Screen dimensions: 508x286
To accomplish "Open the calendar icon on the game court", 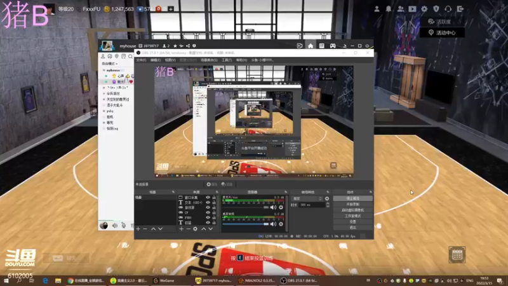I will (x=457, y=255).
